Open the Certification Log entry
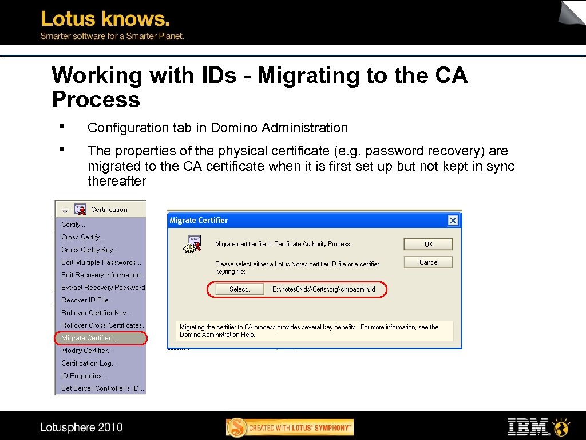Screen dimensions: 586x440 (88, 363)
